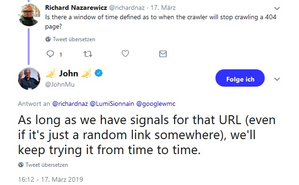Open John's profile avatar
The height and width of the screenshot is (185, 299).
pos(29,78)
